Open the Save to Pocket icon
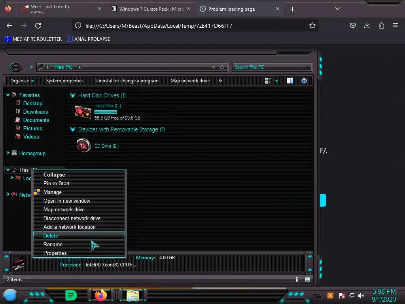This screenshot has width=405, height=304. point(352,25)
